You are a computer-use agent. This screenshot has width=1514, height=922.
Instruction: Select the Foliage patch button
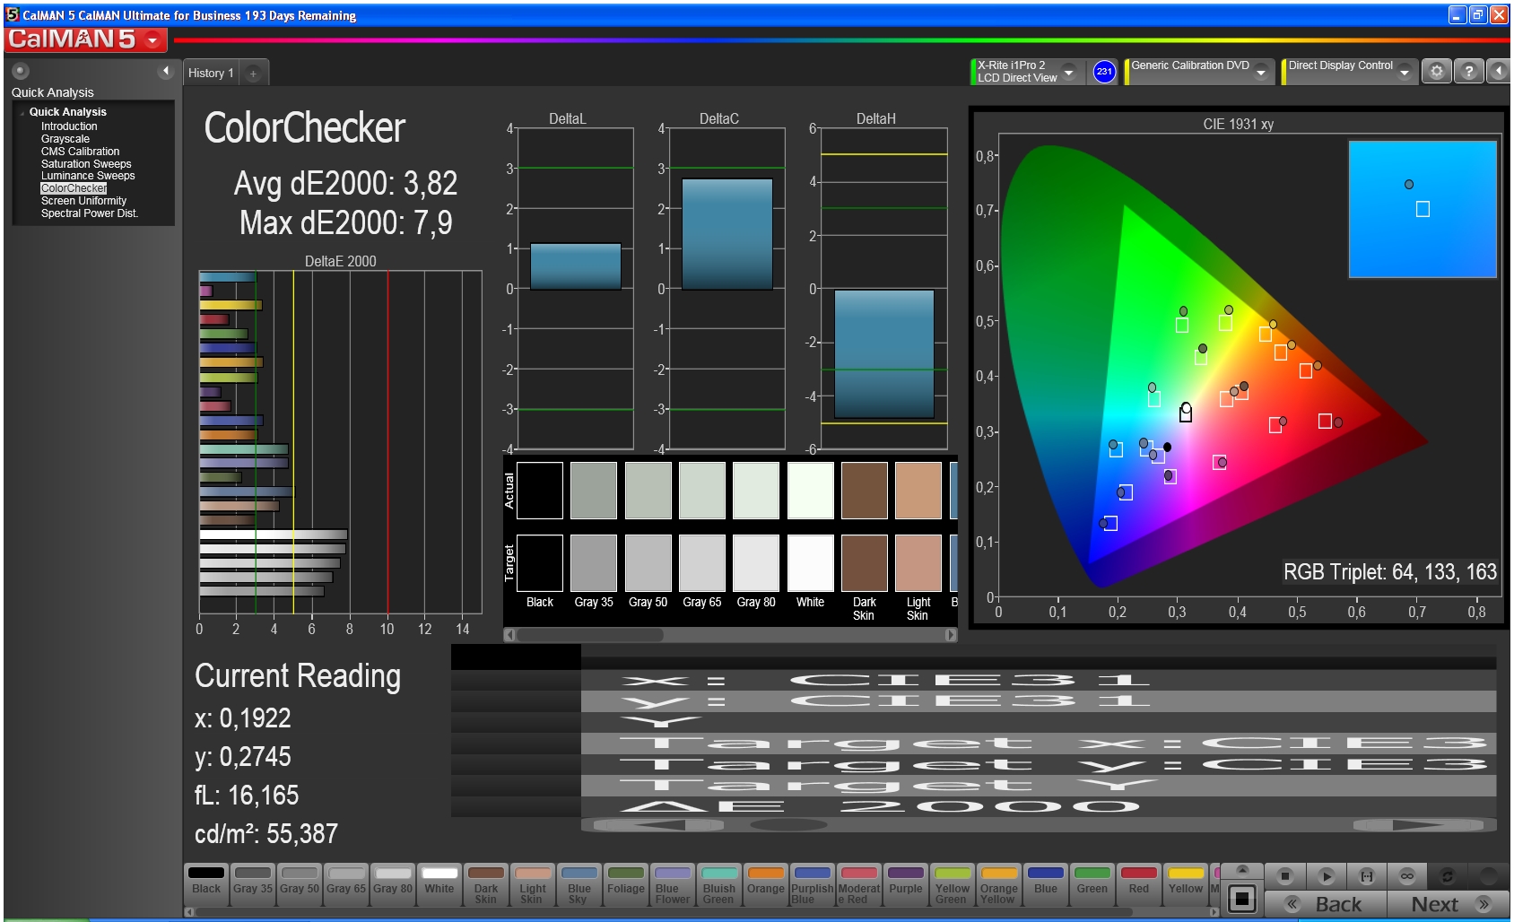[626, 884]
